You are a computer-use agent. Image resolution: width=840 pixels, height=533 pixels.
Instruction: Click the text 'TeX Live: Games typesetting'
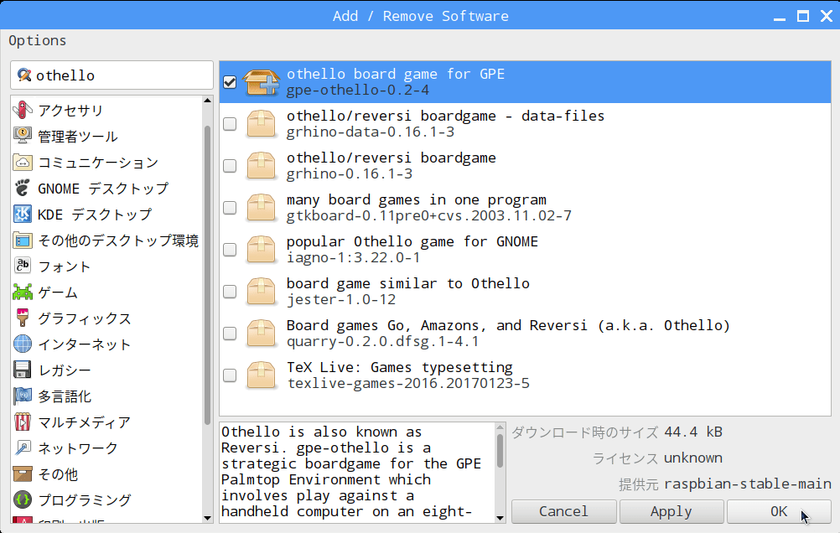[x=400, y=367]
